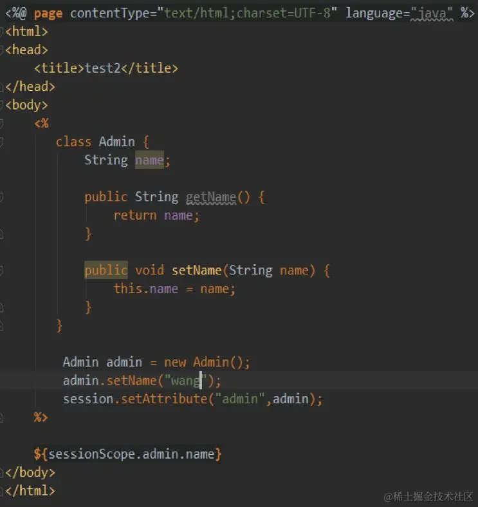Click the 'class' keyword
Image resolution: width=478 pixels, height=507 pixels.
coord(73,142)
